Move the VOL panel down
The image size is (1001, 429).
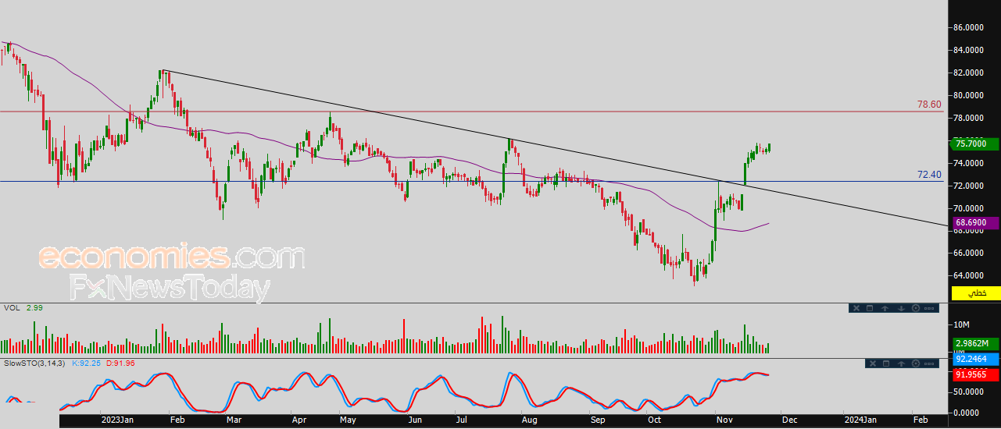(x=901, y=308)
